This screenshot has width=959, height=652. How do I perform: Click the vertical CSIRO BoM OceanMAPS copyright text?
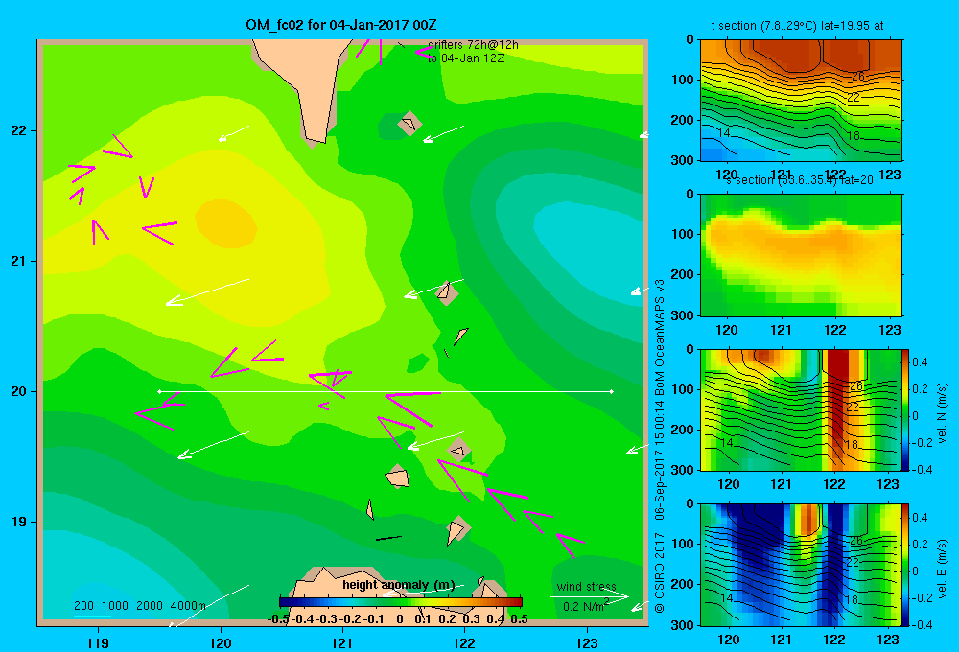[x=660, y=446]
